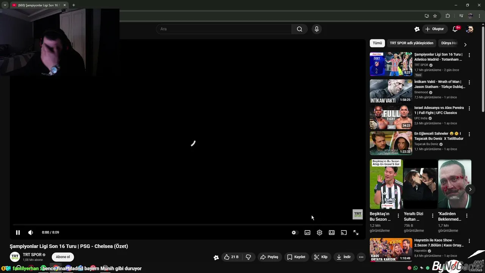Open Chrome media controls icon
This screenshot has width=485, height=273.
[461, 16]
